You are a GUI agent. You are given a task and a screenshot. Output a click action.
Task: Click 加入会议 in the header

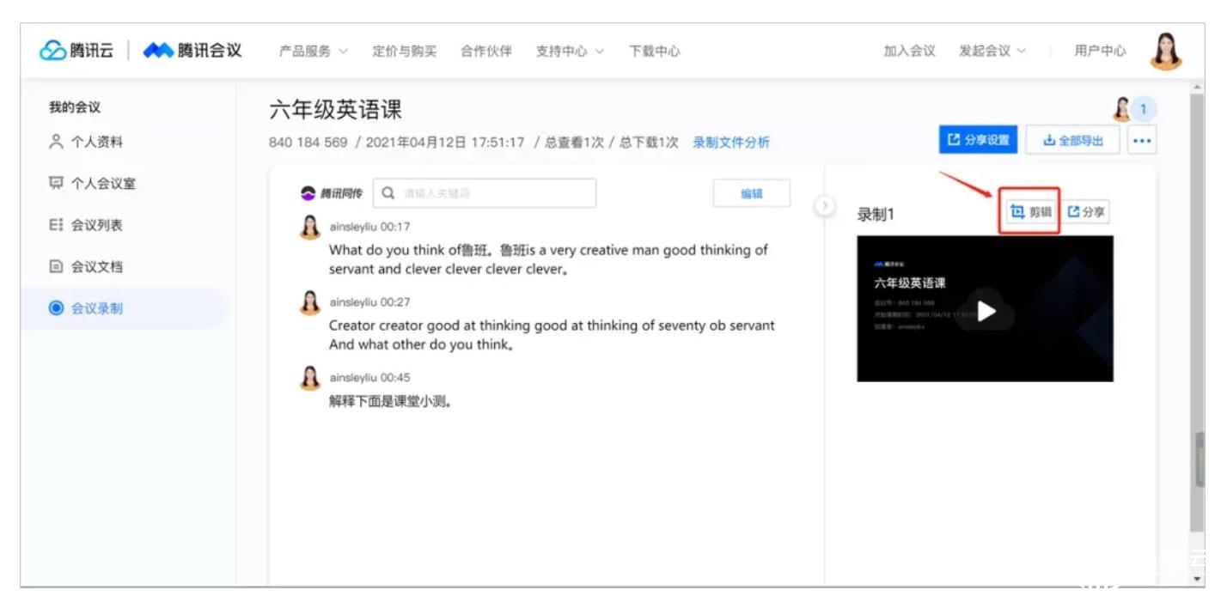pos(909,52)
